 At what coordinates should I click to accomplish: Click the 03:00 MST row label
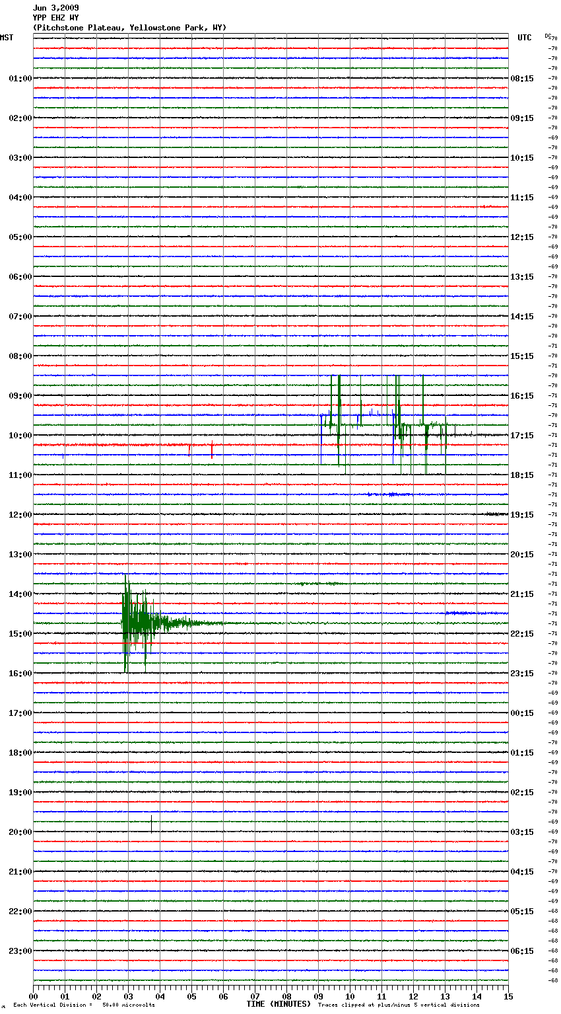pyautogui.click(x=20, y=158)
